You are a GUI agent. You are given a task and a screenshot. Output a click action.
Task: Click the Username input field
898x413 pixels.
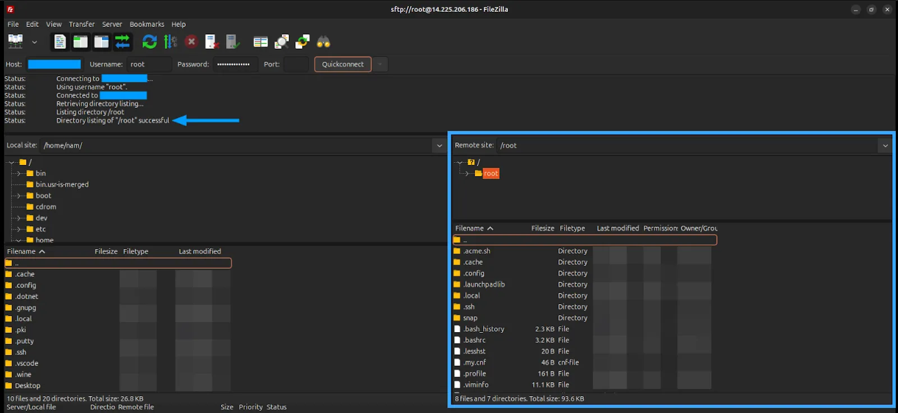[x=149, y=64]
